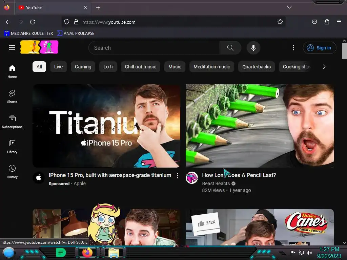Image resolution: width=347 pixels, height=260 pixels.
Task: Open History from the sidebar
Action: pyautogui.click(x=12, y=172)
